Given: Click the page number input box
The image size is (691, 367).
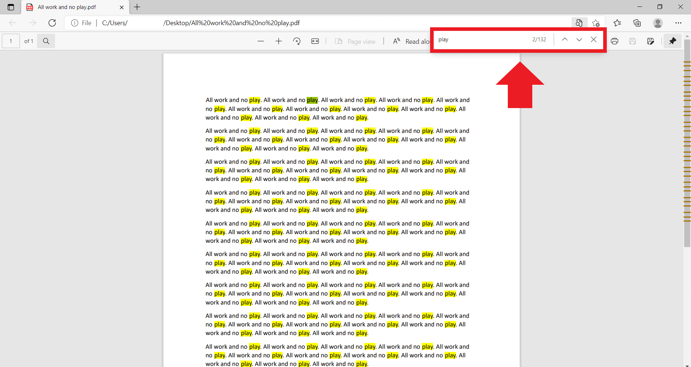Looking at the screenshot, I should coord(11,41).
